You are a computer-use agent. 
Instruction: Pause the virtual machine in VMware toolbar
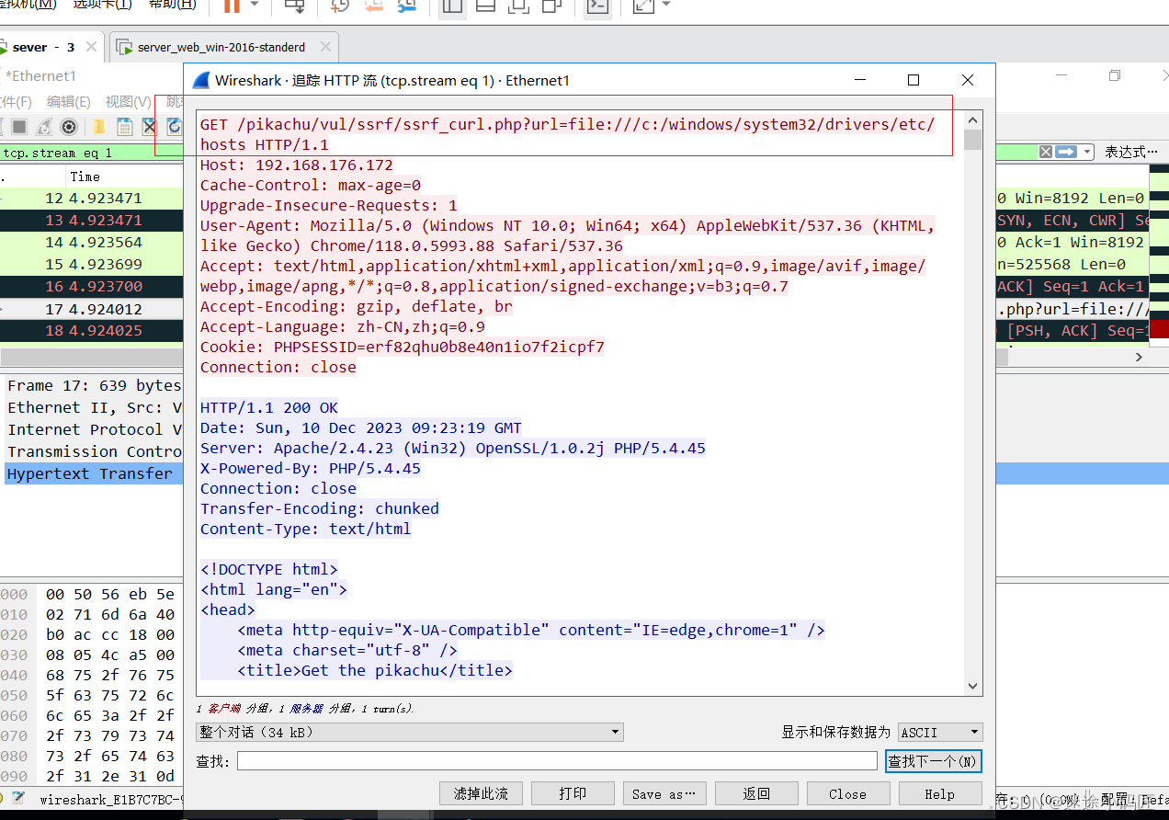click(232, 6)
